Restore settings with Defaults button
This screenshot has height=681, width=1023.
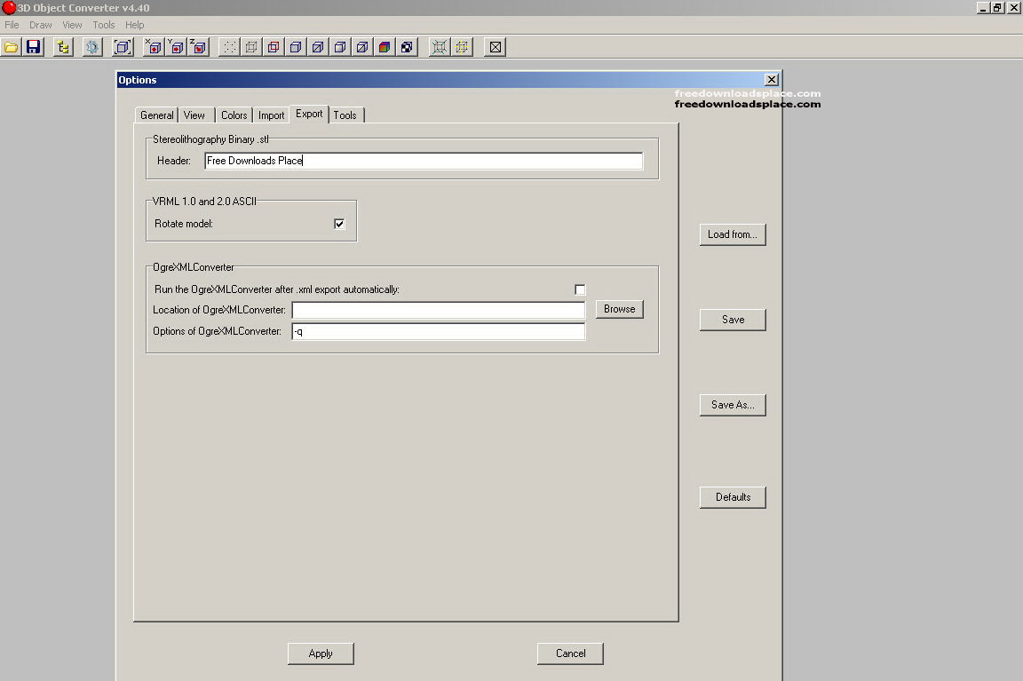(733, 497)
